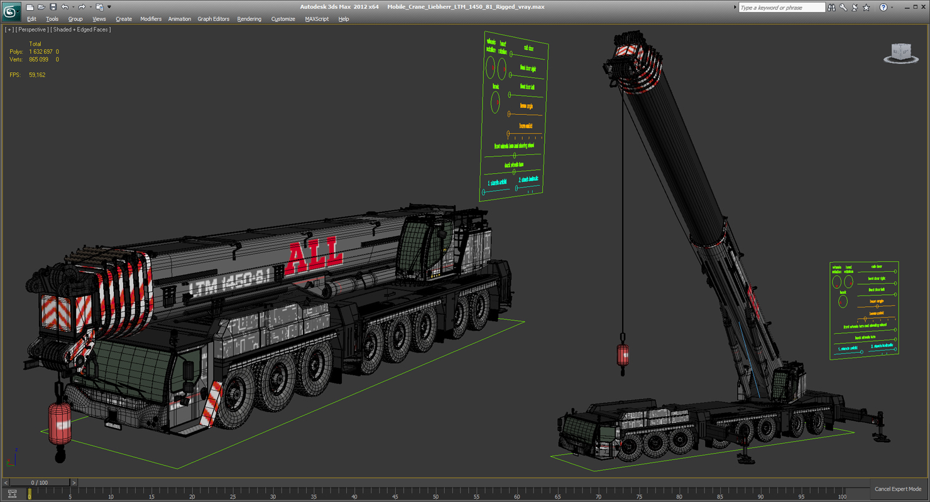Viewport: 930px width, 502px height.
Task: Click the time slider previous frame arrow
Action: tap(6, 483)
